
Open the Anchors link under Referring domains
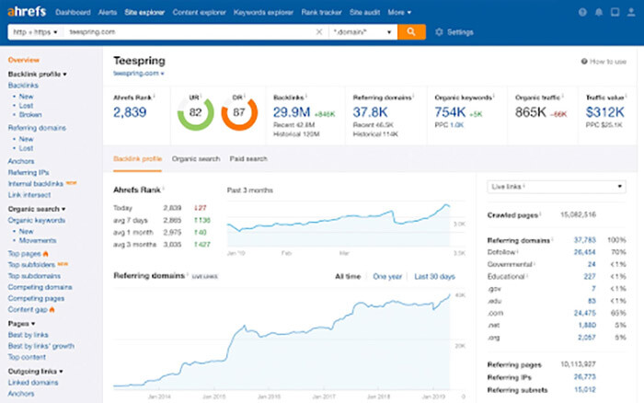(21, 161)
